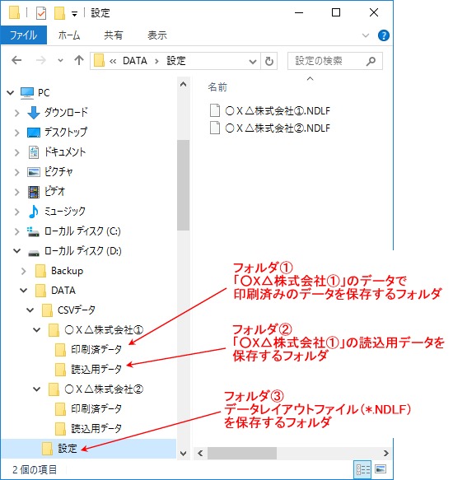Switch to the 表示 ribbon tab

coord(157,35)
